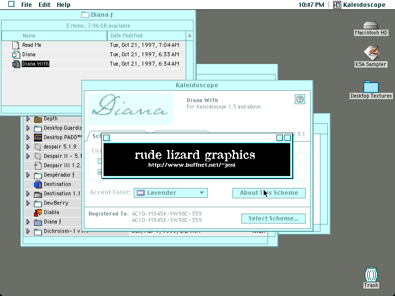The height and width of the screenshot is (296, 395).
Task: Click the Trash icon
Action: [x=371, y=274]
